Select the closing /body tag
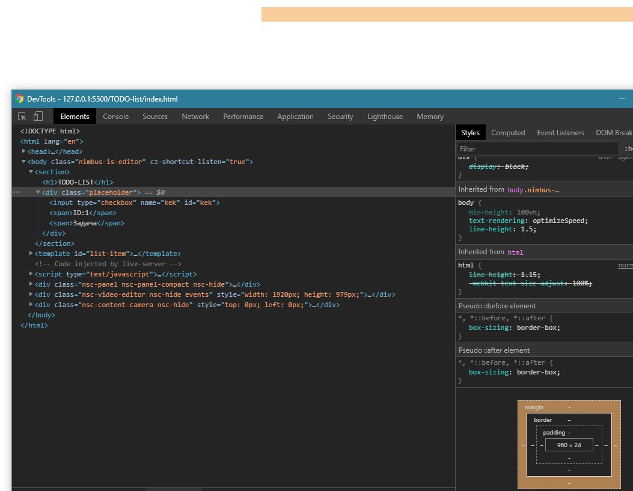633x491 pixels. (x=41, y=315)
